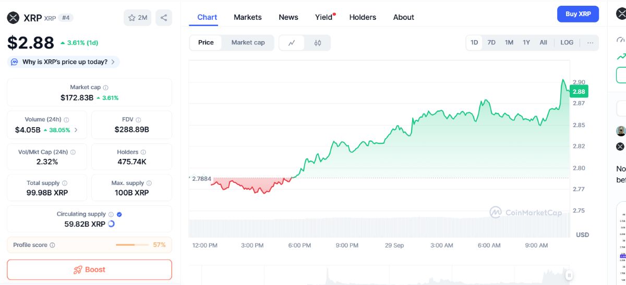626x285 pixels.
Task: Open the share icon button
Action: click(x=164, y=18)
